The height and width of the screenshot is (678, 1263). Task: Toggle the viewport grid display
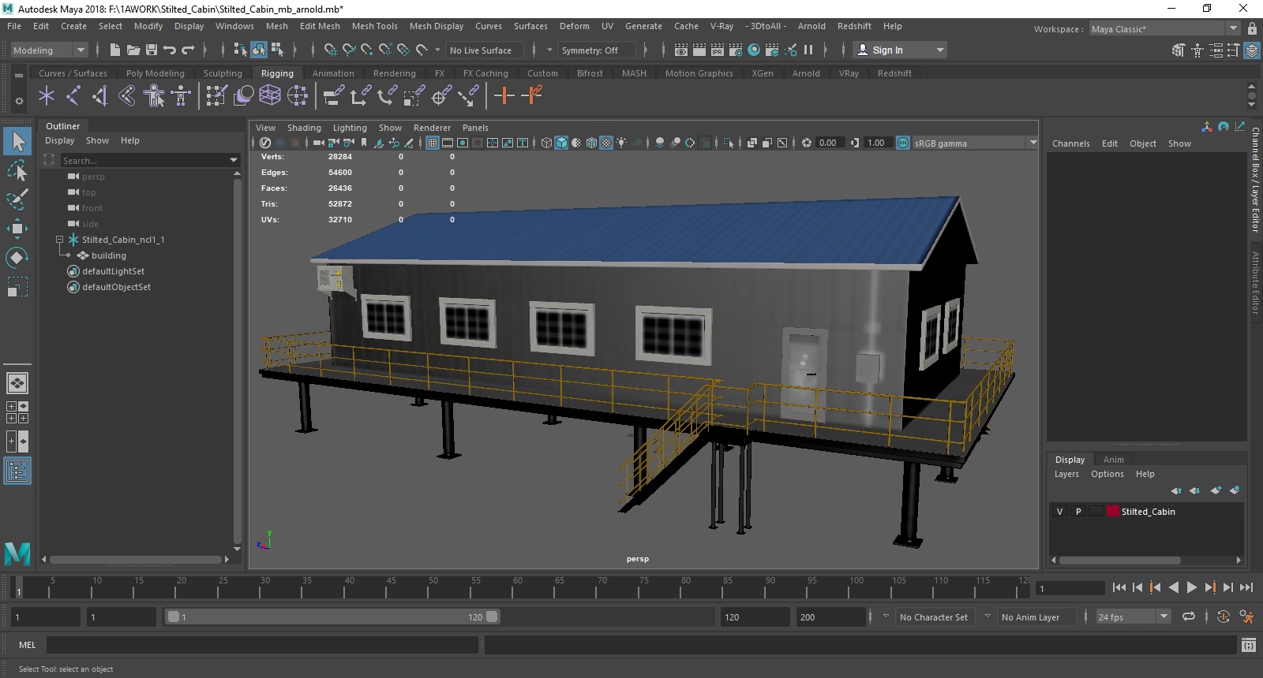click(433, 143)
